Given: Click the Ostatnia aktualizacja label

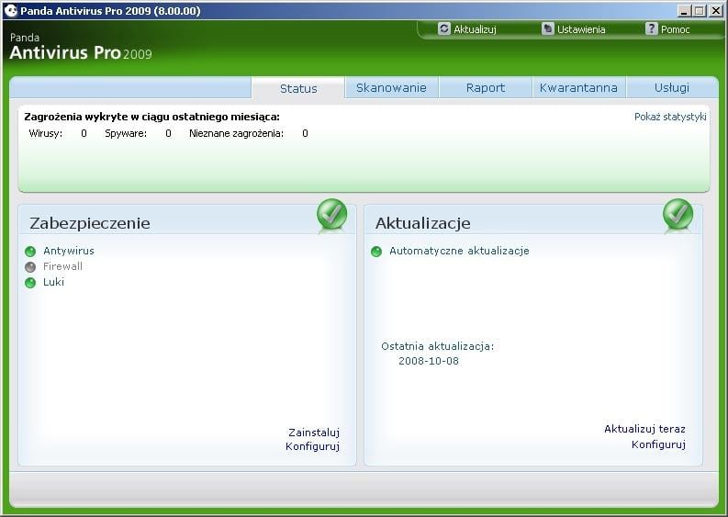Looking at the screenshot, I should point(438,346).
